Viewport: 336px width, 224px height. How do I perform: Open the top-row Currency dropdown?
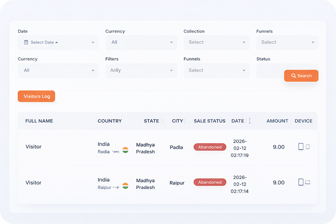click(141, 42)
